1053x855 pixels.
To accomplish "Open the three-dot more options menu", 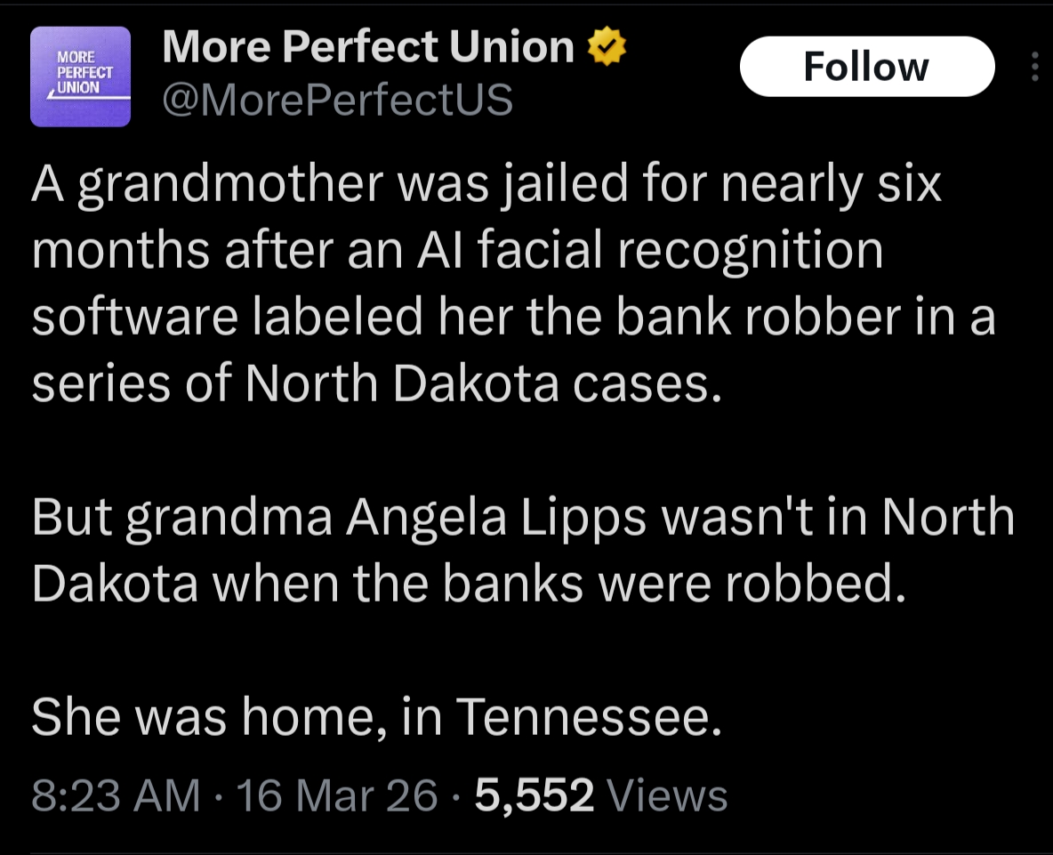I will tap(1034, 67).
